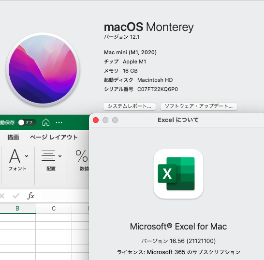Click the macOS Monterey logo image
The image size is (264, 260).
point(43,69)
